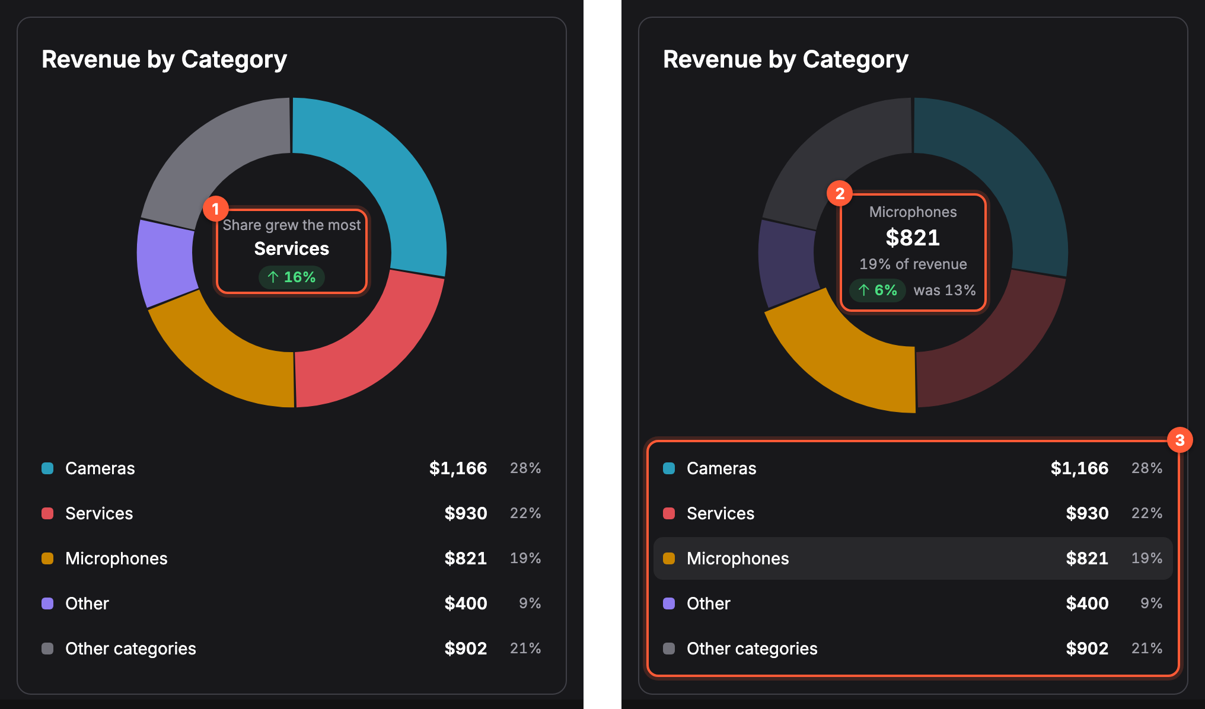The image size is (1205, 709).
Task: Click the Services red legend swatch in right card
Action: coord(669,513)
